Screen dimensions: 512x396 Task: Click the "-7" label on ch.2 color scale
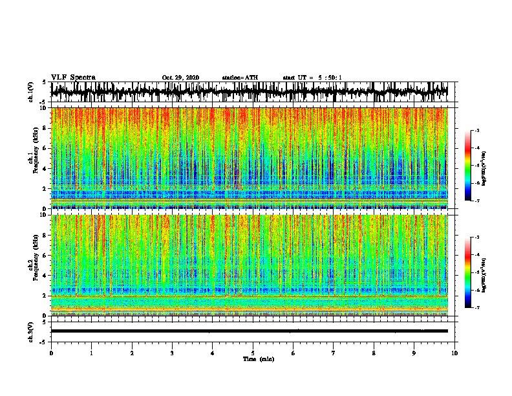(x=477, y=308)
